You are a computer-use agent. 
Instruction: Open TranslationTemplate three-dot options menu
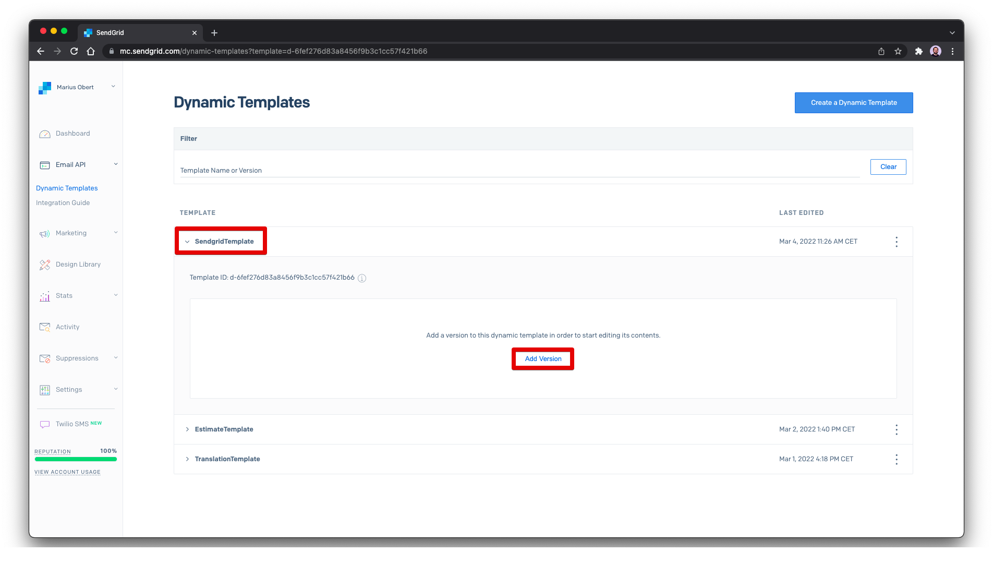[897, 459]
